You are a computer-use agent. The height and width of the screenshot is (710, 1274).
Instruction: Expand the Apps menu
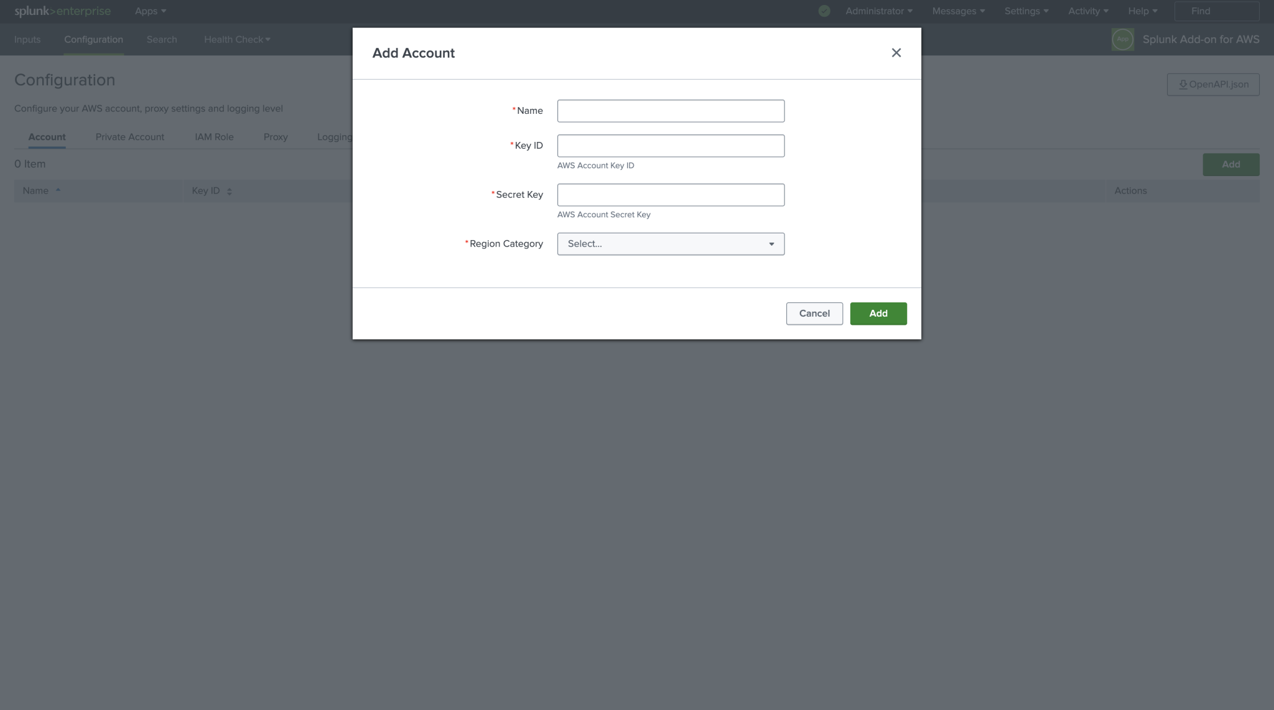tap(149, 11)
